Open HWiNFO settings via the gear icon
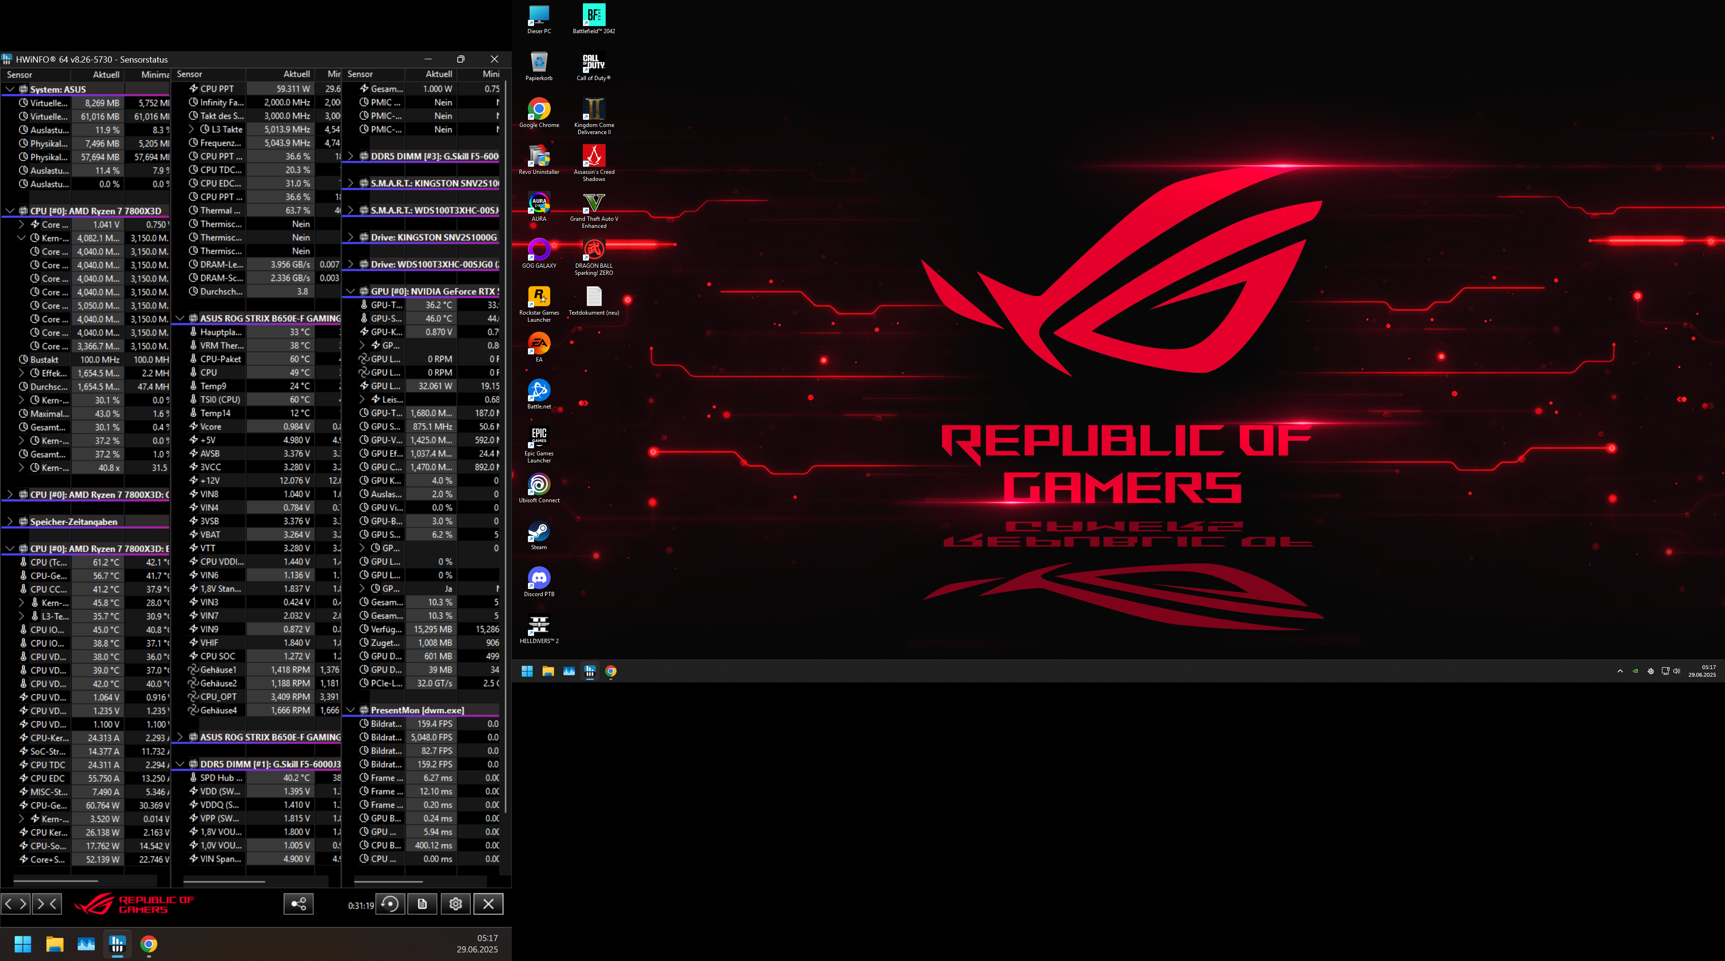Screen dimensions: 1725x961 point(455,903)
